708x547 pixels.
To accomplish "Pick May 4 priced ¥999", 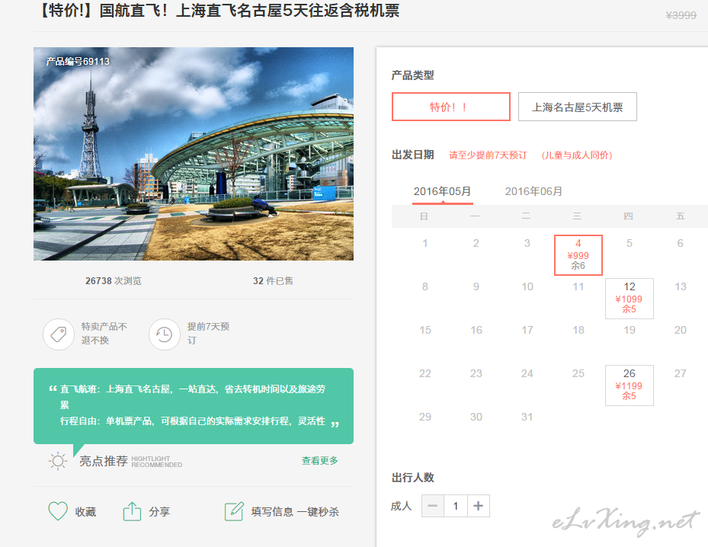I will pos(578,255).
